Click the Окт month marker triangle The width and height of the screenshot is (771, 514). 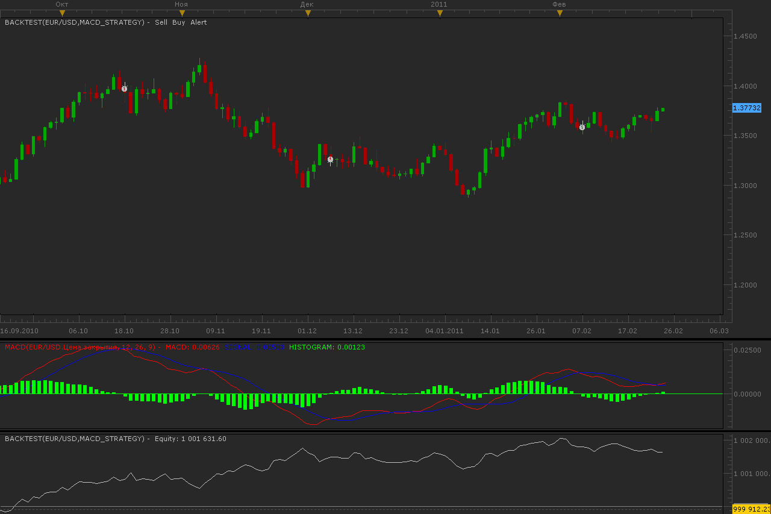pyautogui.click(x=62, y=13)
